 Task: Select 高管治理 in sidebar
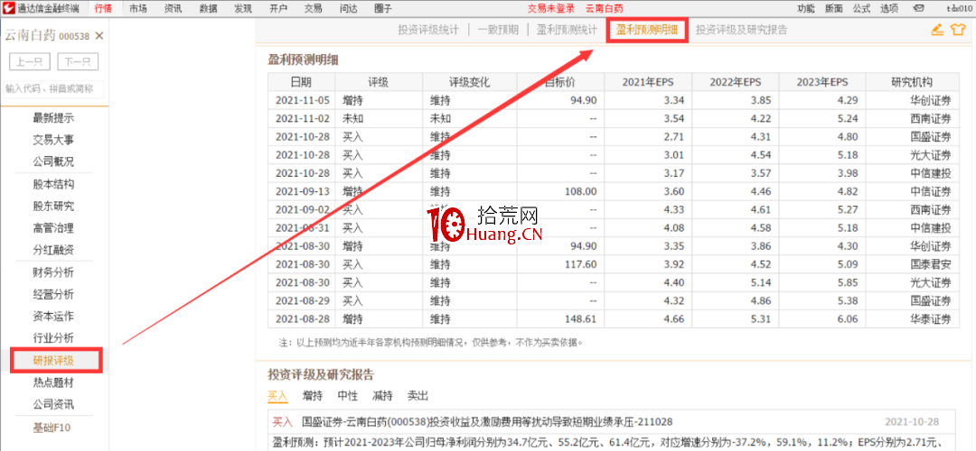53,228
